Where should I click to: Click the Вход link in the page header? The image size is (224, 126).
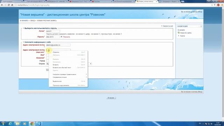pyautogui.click(x=200, y=12)
